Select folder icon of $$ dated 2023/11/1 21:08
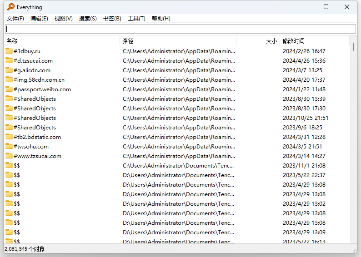The image size is (361, 257). [x=9, y=165]
